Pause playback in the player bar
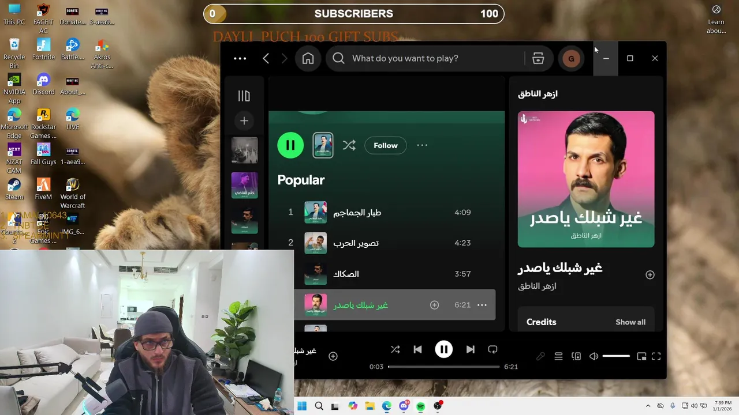 pos(444,349)
